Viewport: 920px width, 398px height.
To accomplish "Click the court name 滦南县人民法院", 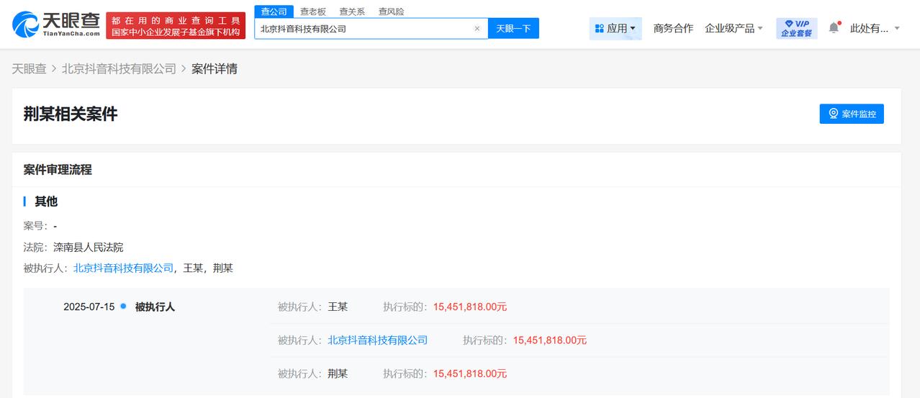I will click(89, 247).
